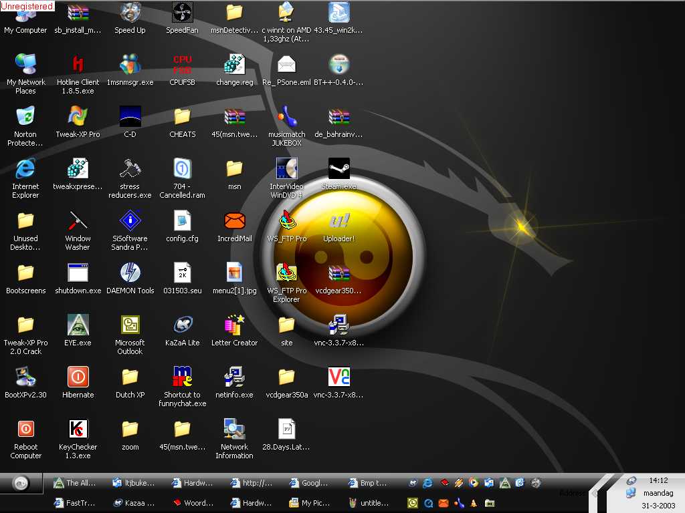Select the stress reducers.exe icon
Image resolution: width=685 pixels, height=513 pixels.
(130, 169)
